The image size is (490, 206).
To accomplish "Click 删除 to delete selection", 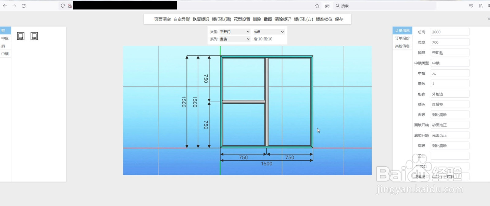I will [x=257, y=19].
